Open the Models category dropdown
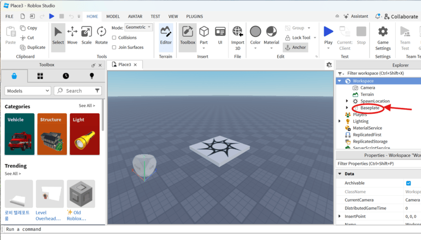The height and width of the screenshot is (240, 421). (x=28, y=91)
